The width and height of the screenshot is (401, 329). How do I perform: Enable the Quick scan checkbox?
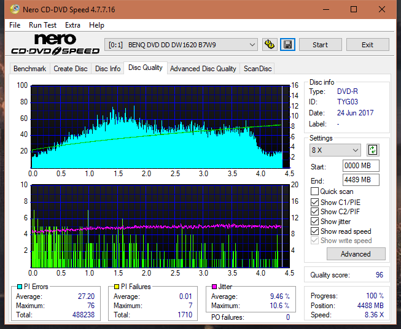pyautogui.click(x=314, y=192)
